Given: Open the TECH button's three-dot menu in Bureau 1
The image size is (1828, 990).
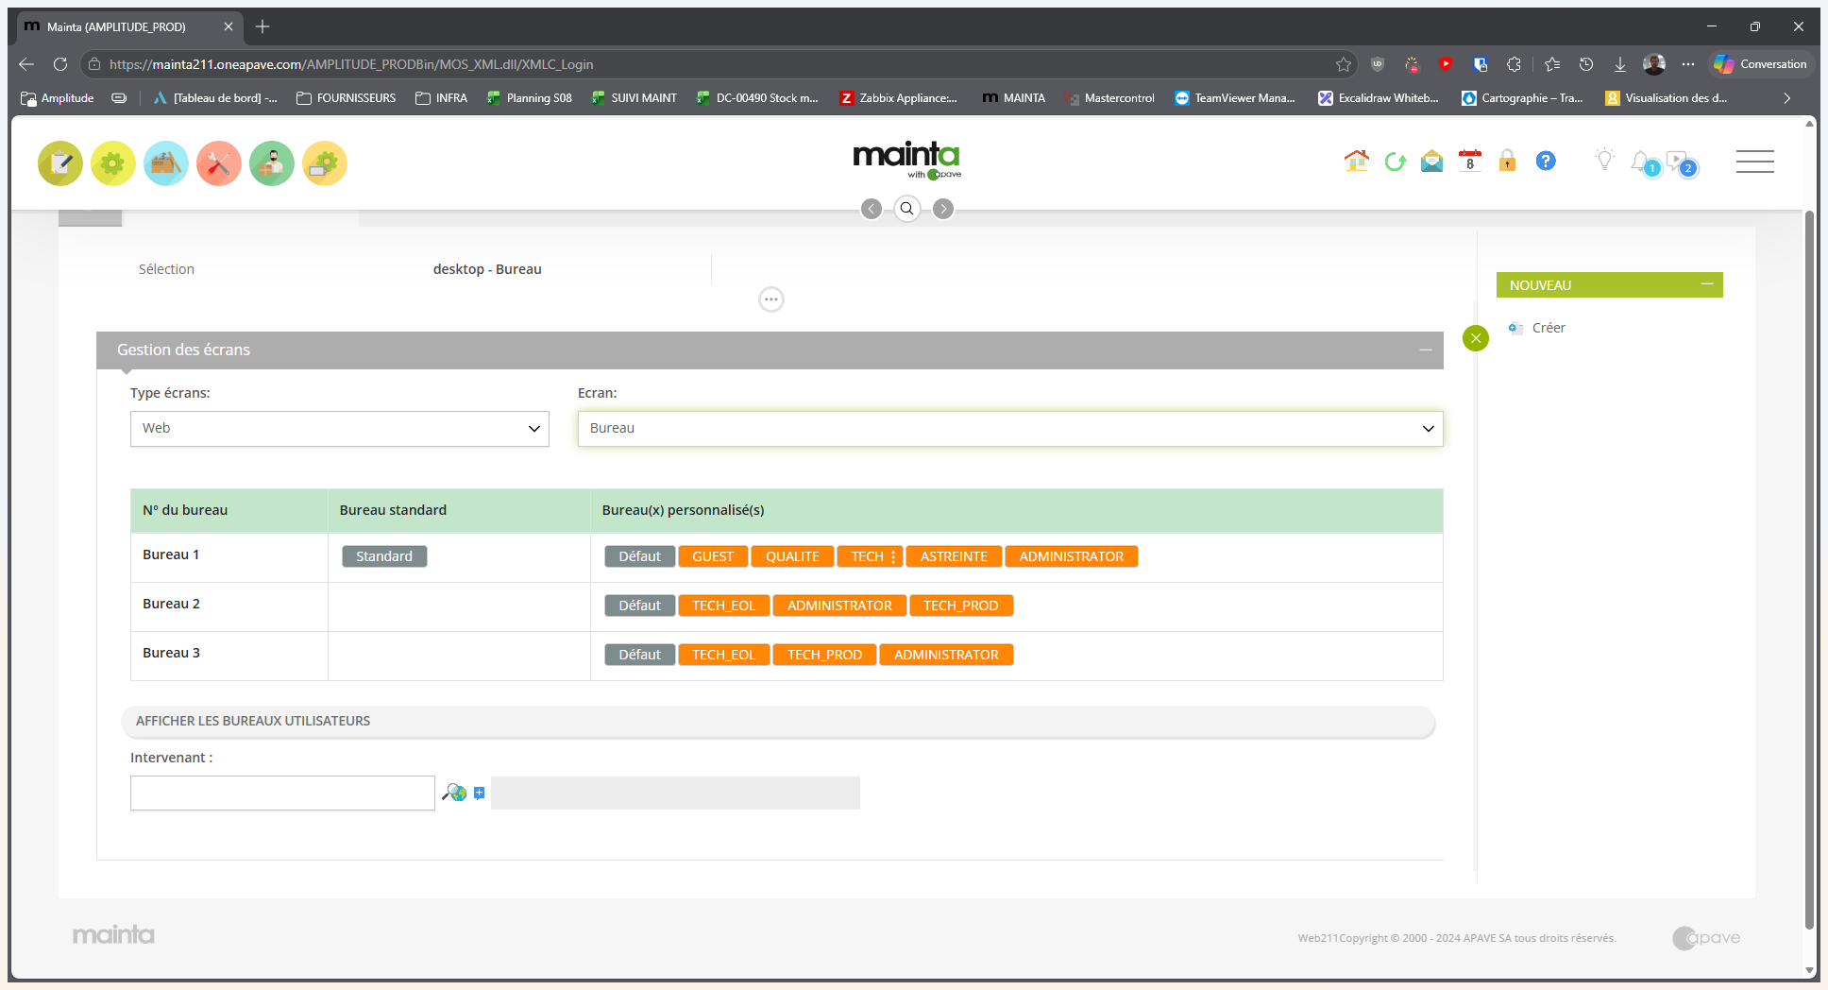Looking at the screenshot, I should coord(893,557).
